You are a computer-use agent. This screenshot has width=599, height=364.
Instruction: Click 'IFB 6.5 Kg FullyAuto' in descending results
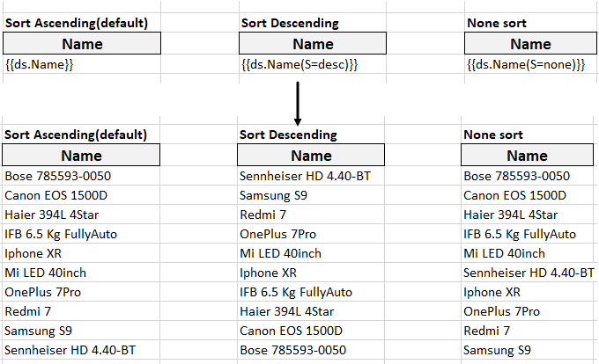296,293
